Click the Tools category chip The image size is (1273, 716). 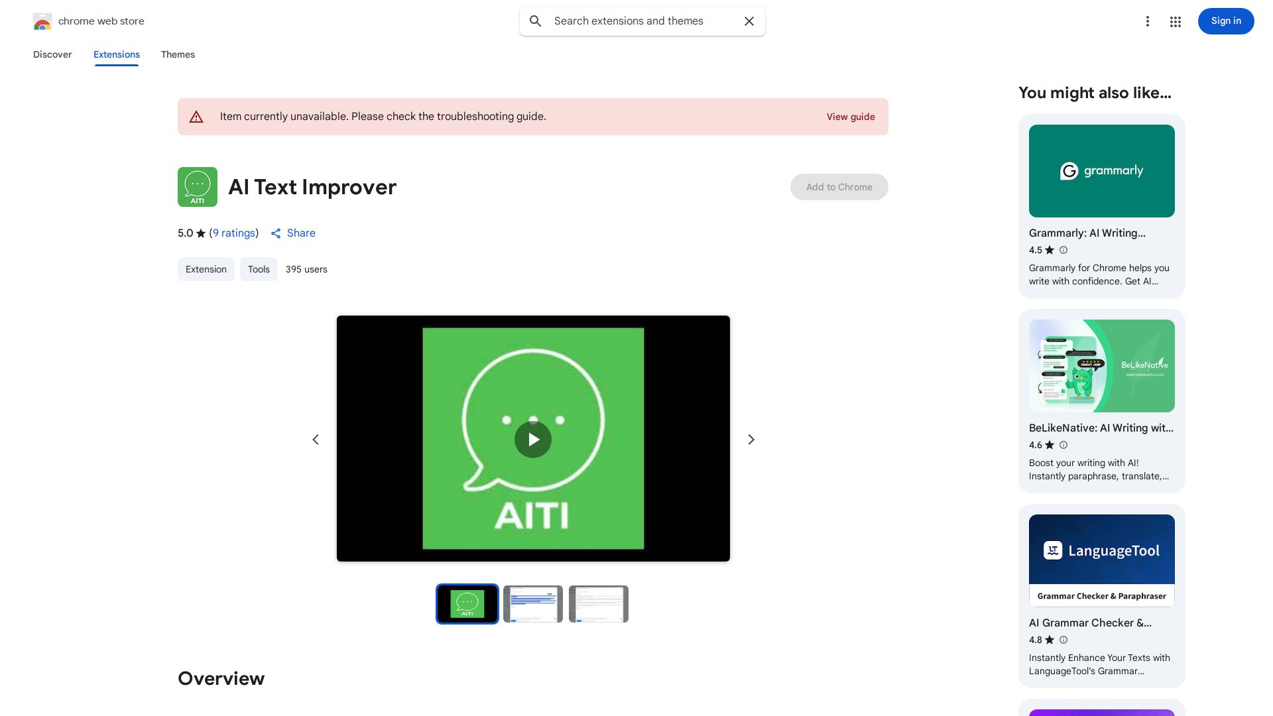(259, 269)
